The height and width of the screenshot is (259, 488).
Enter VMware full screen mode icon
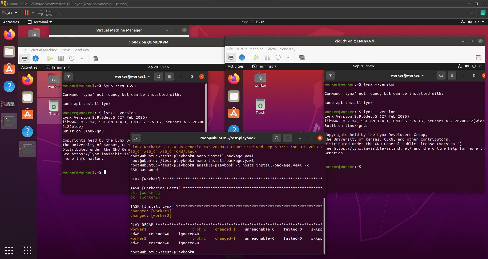pos(49,13)
